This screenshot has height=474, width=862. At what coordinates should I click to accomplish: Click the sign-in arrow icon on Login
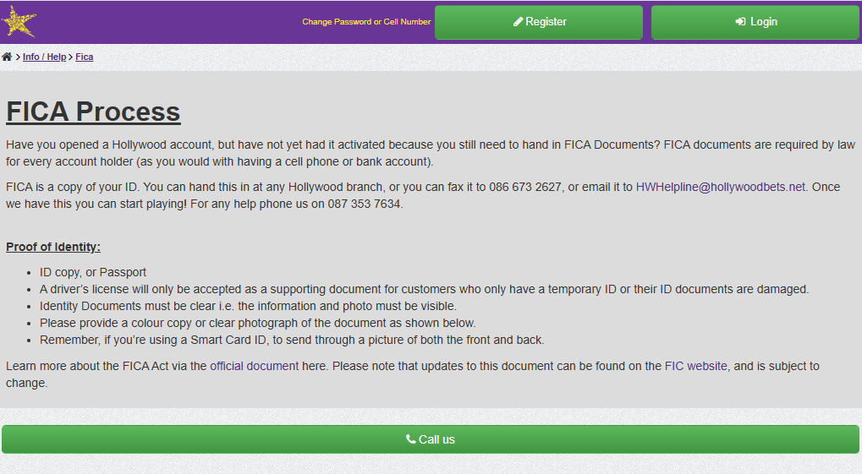(740, 21)
